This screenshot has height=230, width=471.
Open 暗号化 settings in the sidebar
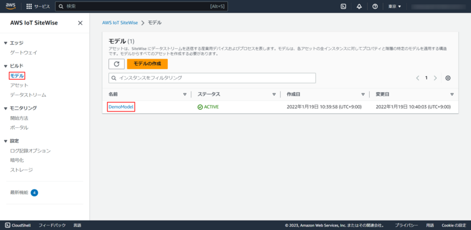click(17, 160)
